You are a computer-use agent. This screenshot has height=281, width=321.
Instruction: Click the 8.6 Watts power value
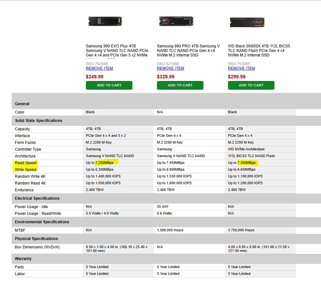click(x=164, y=213)
